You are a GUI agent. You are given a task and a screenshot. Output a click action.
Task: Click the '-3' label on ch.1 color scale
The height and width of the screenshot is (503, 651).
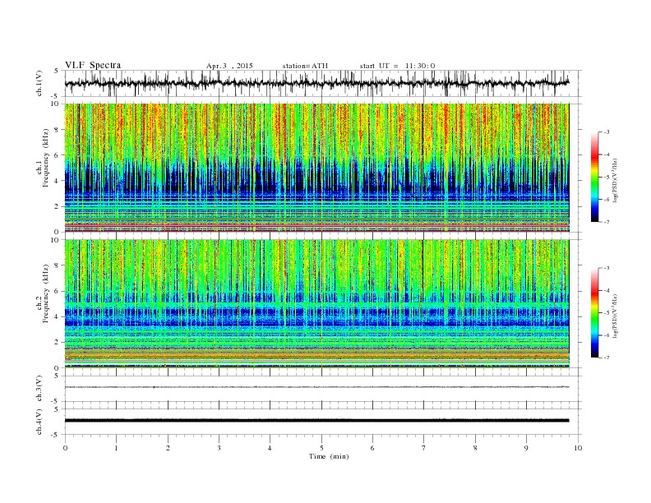[x=607, y=132]
